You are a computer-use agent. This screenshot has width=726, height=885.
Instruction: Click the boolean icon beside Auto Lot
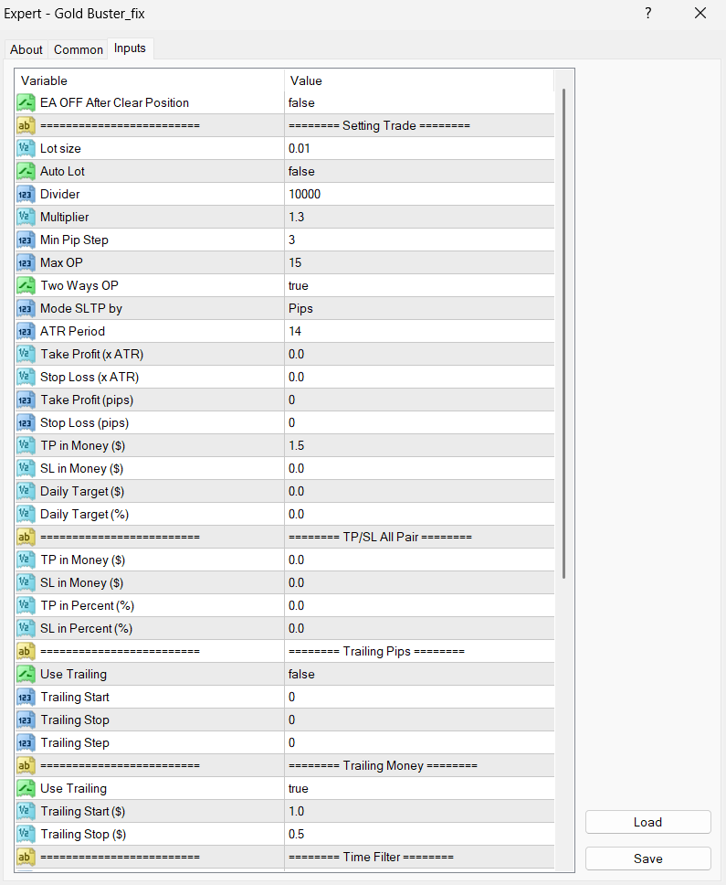coord(26,171)
